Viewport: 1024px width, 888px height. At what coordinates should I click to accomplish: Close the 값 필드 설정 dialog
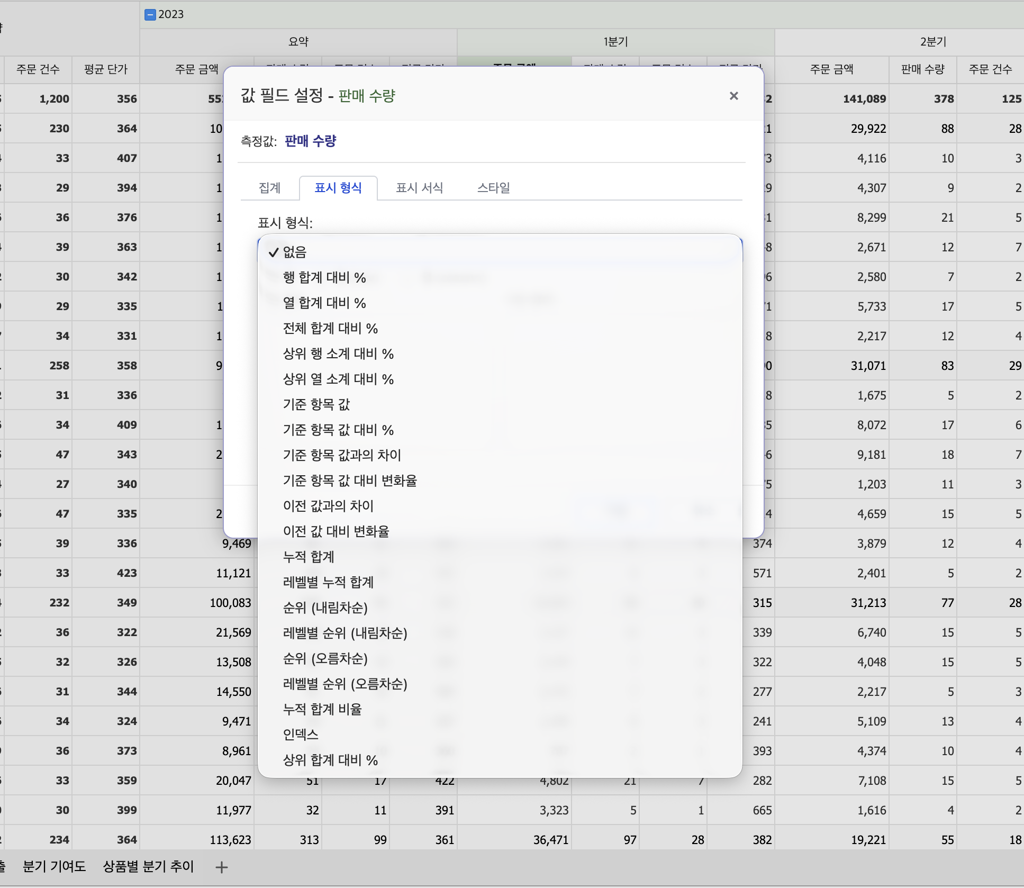coord(733,96)
